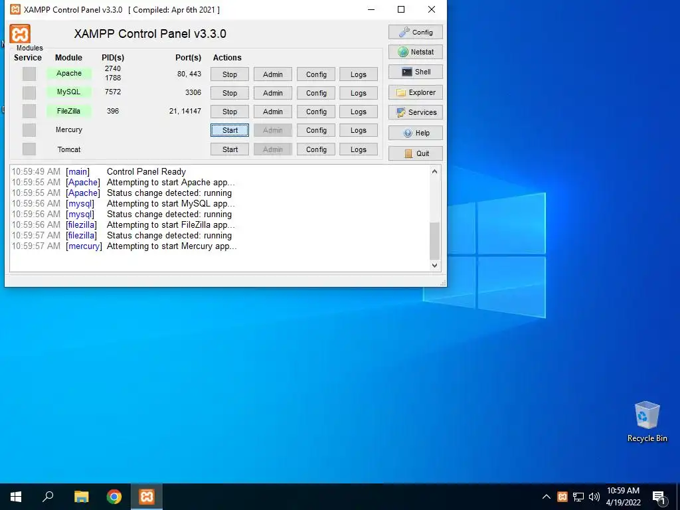680x510 pixels.
Task: View MySQL Logs
Action: click(359, 93)
